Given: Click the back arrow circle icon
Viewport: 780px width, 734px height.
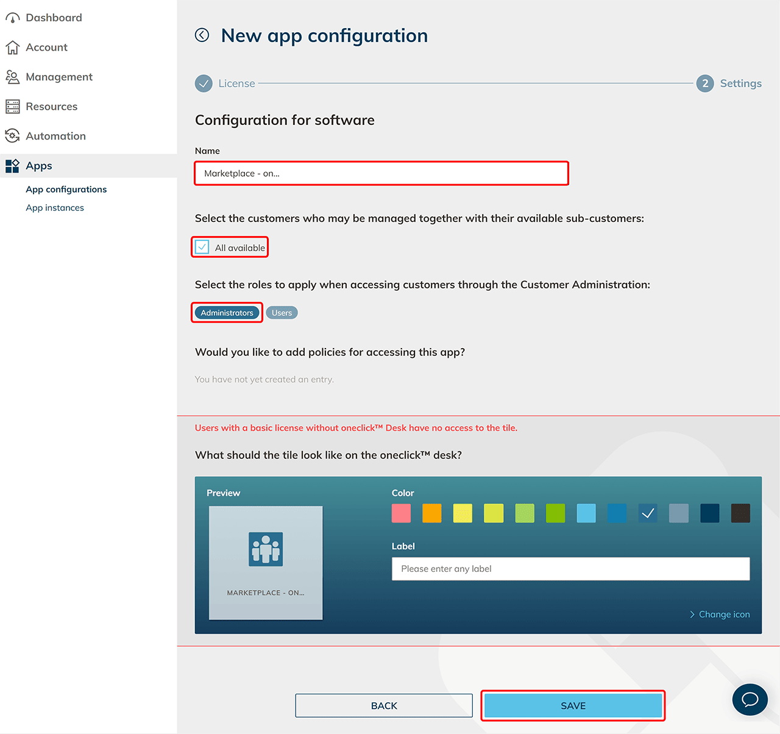Looking at the screenshot, I should (202, 35).
